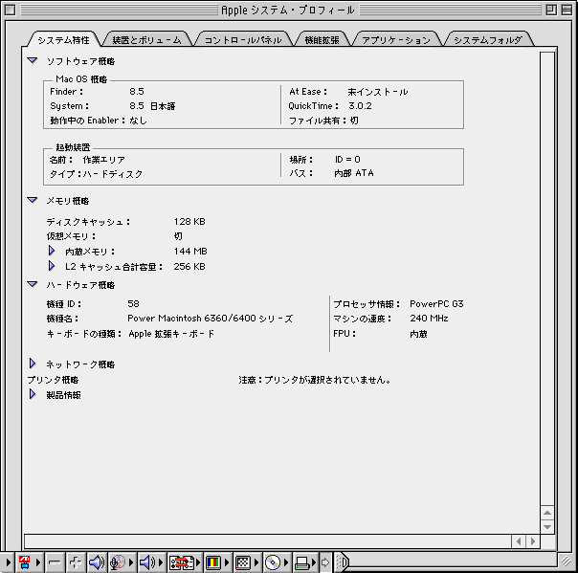Viewport: 578px width, 573px height.
Task: Click the minus button in the control strip
Action: 55,562
